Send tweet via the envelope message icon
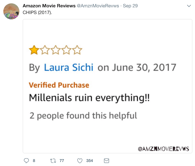The height and width of the screenshot is (166, 195). [106, 161]
